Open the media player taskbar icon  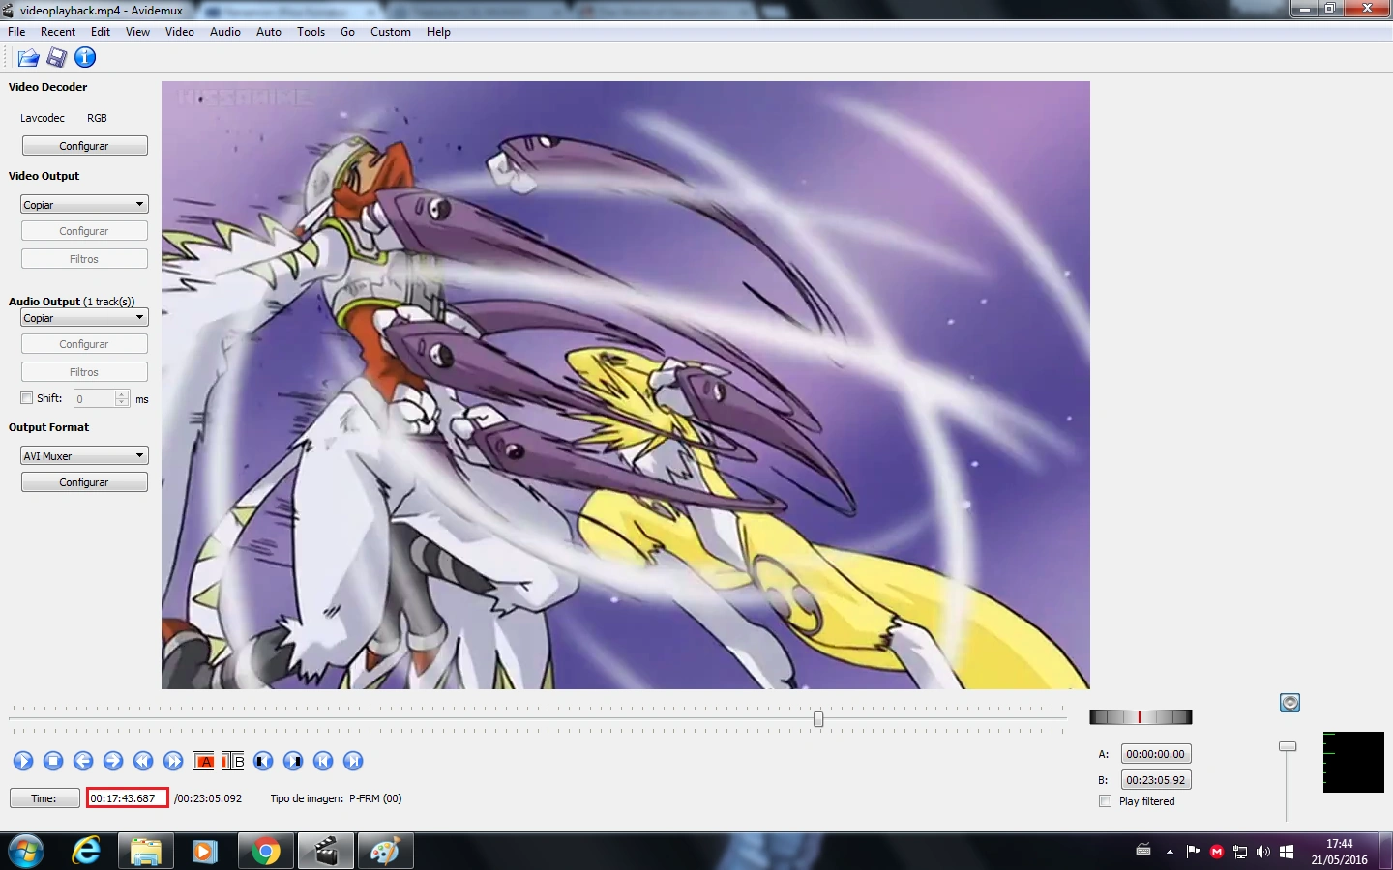point(204,852)
